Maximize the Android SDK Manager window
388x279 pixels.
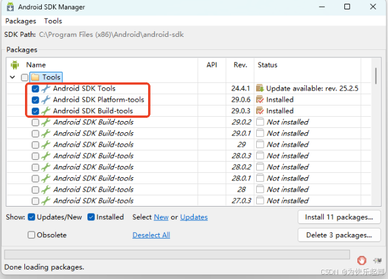click(x=347, y=7)
